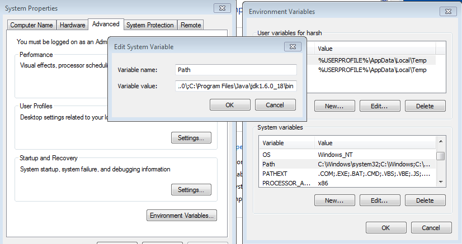Select the Advanced tab
The image size is (462, 244).
click(106, 24)
